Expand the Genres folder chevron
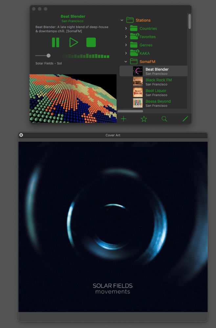This screenshot has width=216, height=328. tap(126, 45)
